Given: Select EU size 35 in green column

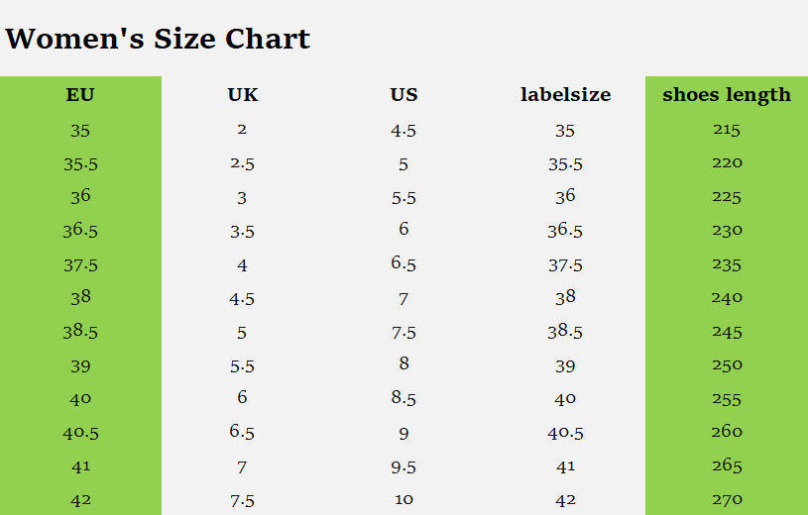Looking at the screenshot, I should pyautogui.click(x=80, y=130).
